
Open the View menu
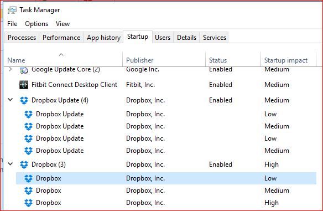62,24
